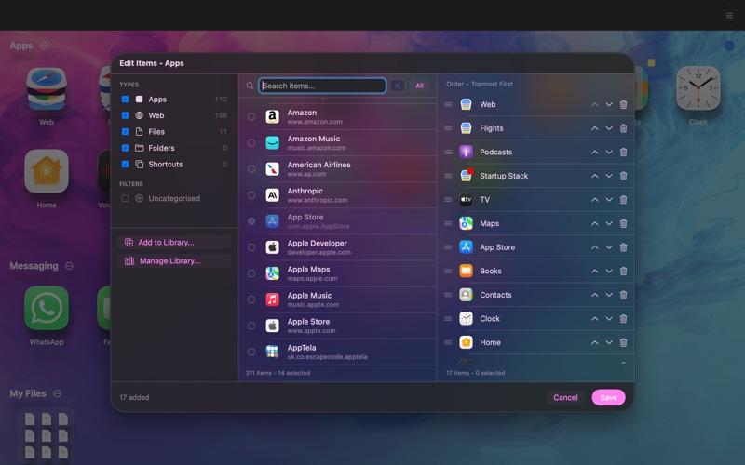Select the Amazon item radio

tap(251, 117)
